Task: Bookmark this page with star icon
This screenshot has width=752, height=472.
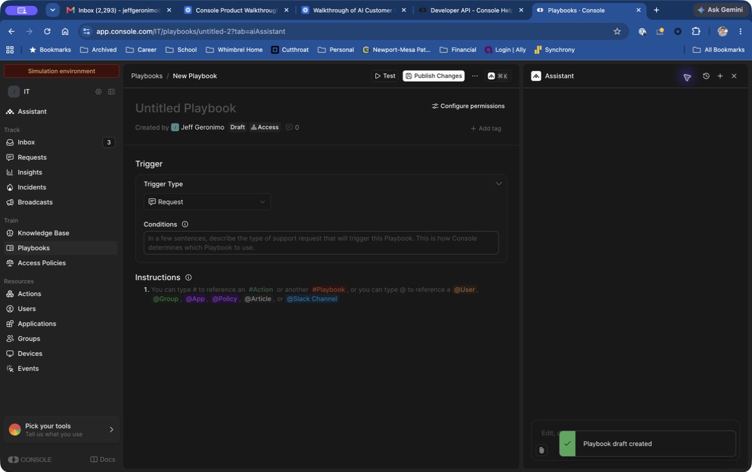Action: (617, 31)
